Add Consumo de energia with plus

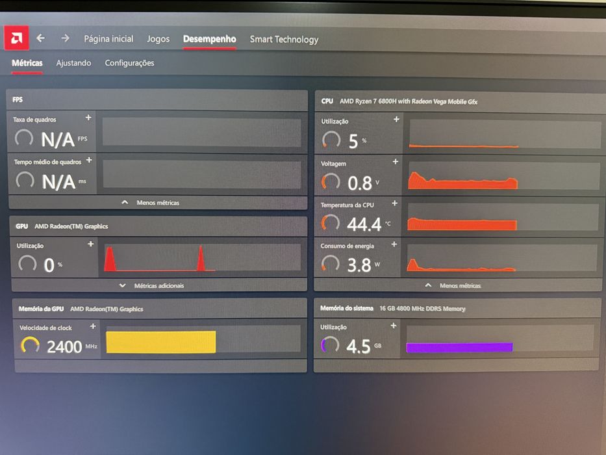394,244
